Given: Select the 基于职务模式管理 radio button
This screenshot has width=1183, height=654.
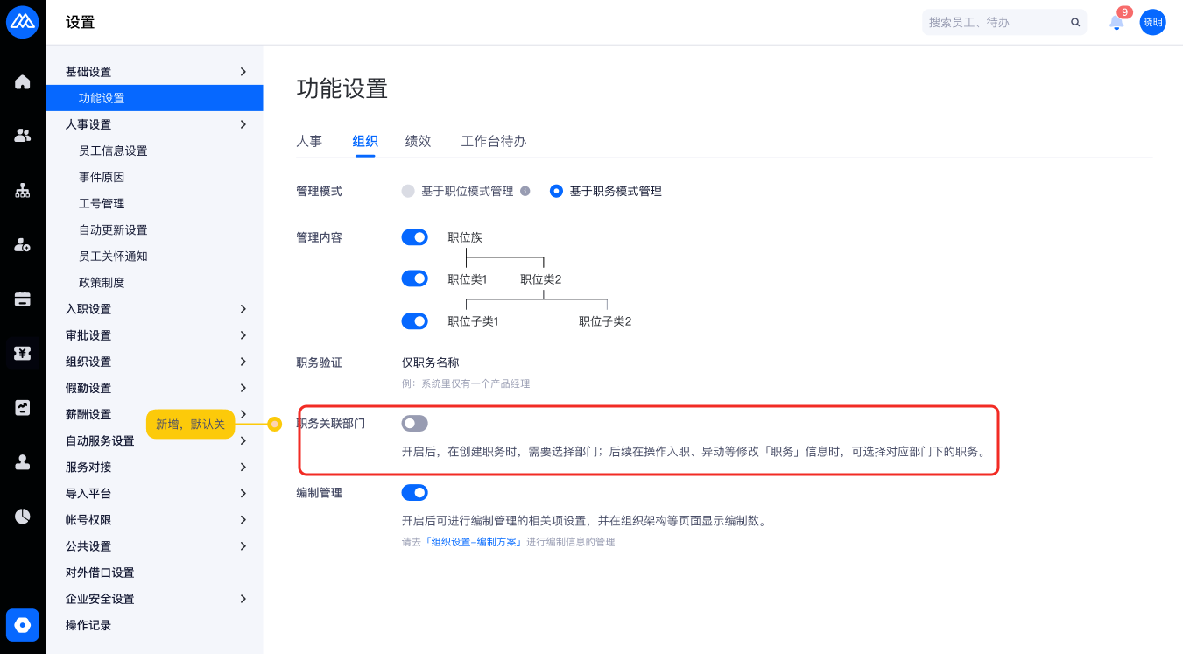Looking at the screenshot, I should coord(556,191).
